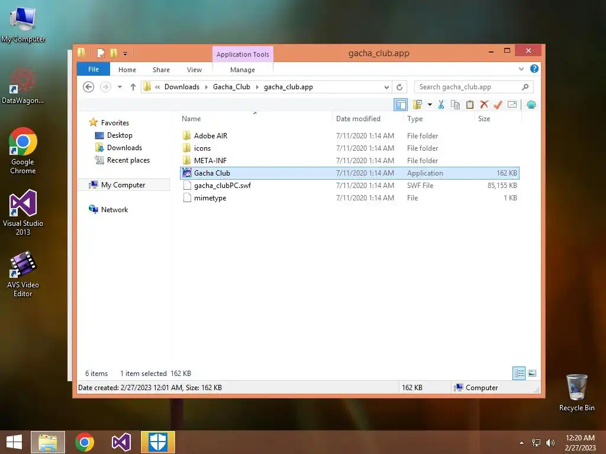
Task: Open the Recent locations dropdown arrow
Action: click(120, 87)
